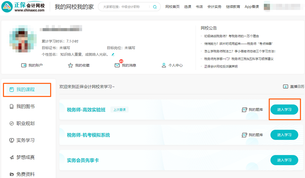
Task: Click the 职业规划 sidebar icon
Action: [12, 124]
